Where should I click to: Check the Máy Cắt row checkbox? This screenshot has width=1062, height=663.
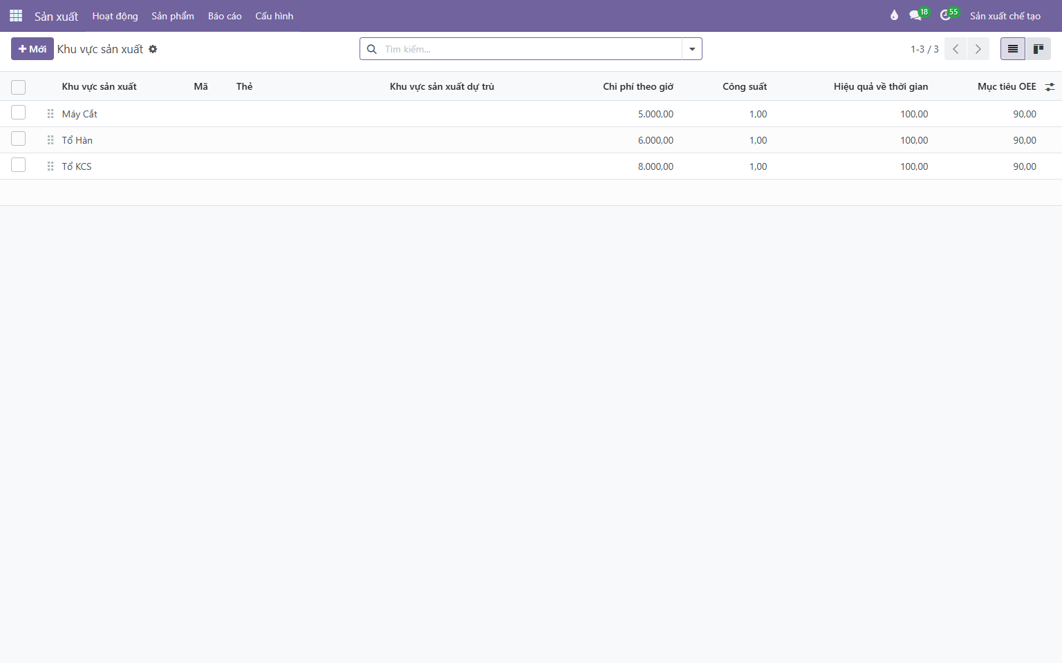coord(19,113)
